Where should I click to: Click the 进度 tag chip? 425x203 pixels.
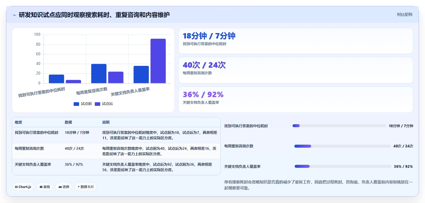point(64,187)
